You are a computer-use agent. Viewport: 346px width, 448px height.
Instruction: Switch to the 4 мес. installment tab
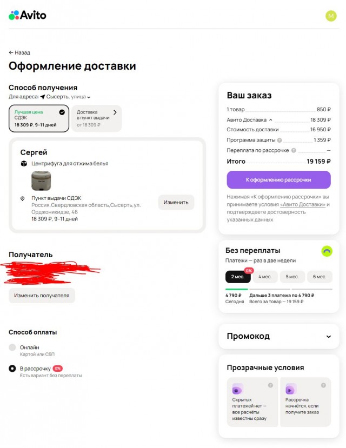coord(265,277)
